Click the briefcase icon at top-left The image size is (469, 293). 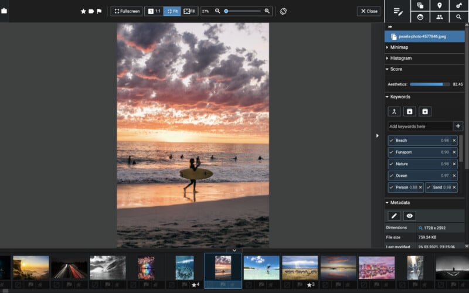4,11
